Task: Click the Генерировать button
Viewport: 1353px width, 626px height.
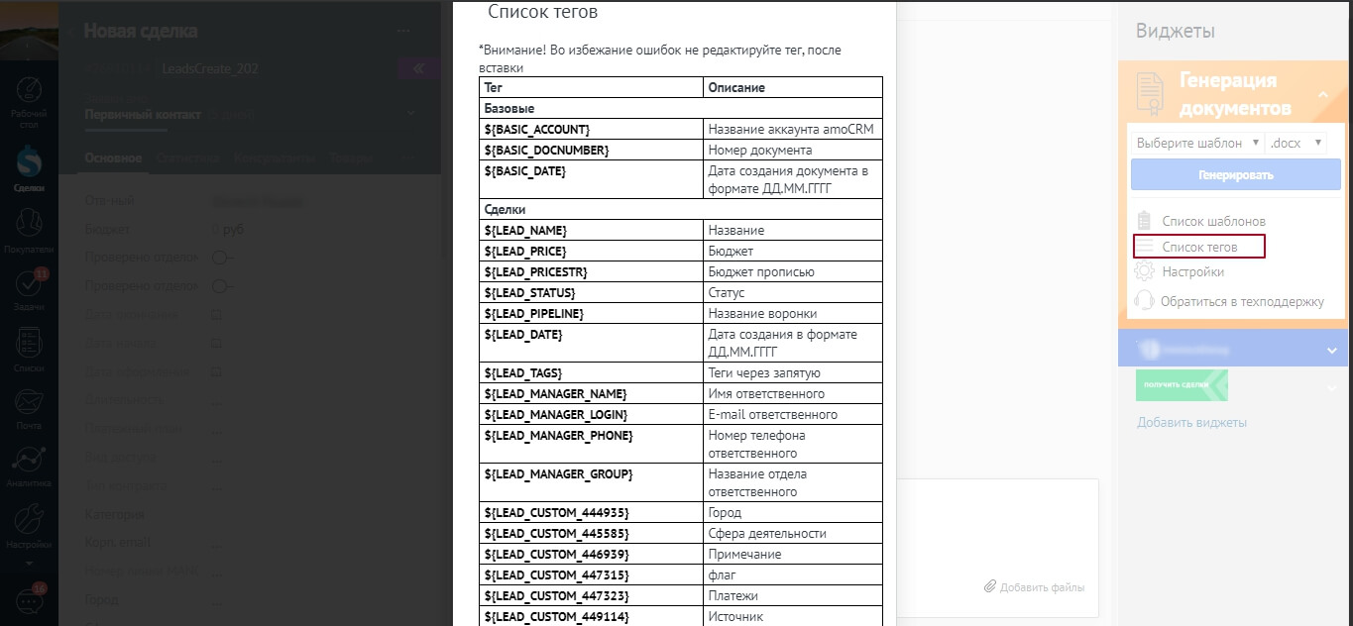Action: click(1235, 174)
